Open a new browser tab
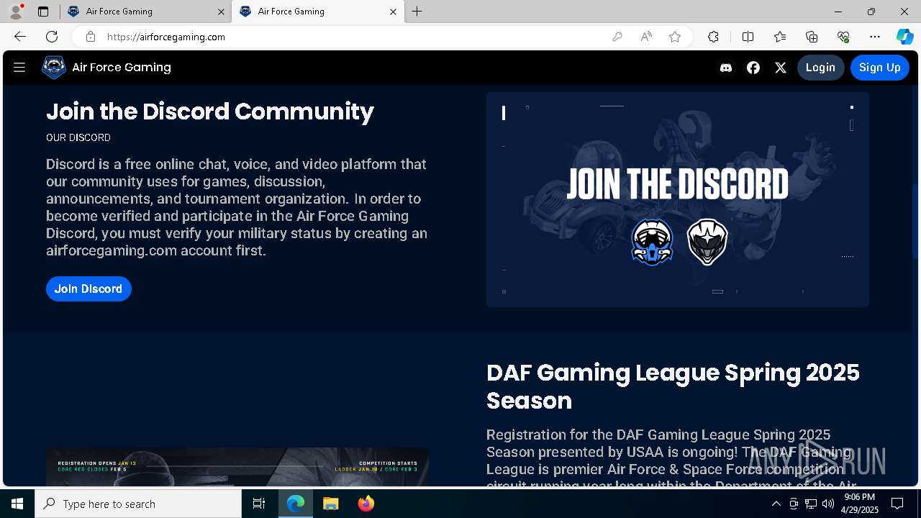This screenshot has height=518, width=921. (x=417, y=12)
